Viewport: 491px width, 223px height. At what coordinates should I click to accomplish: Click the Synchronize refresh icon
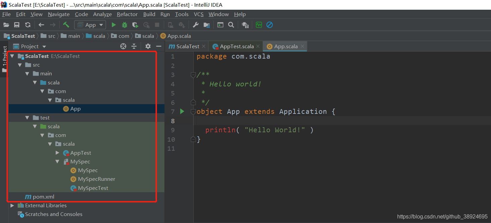(28, 25)
